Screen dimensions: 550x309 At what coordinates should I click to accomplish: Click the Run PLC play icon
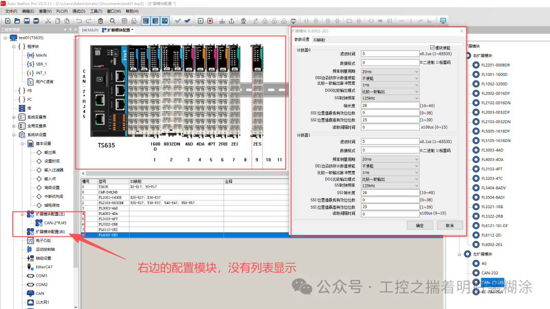click(x=201, y=21)
